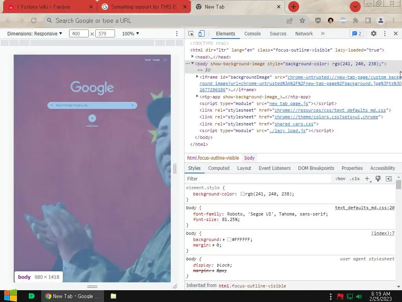402x302 pixels.
Task: Toggle the .cls class editor
Action: point(354,179)
